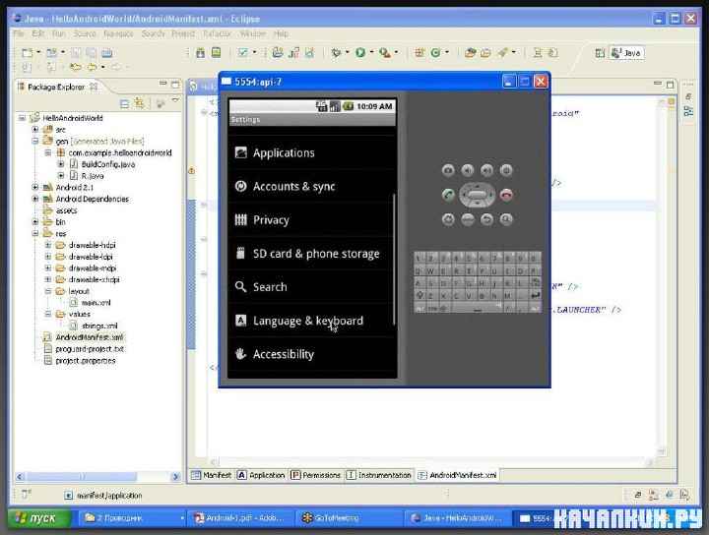Open the File menu

click(x=19, y=33)
